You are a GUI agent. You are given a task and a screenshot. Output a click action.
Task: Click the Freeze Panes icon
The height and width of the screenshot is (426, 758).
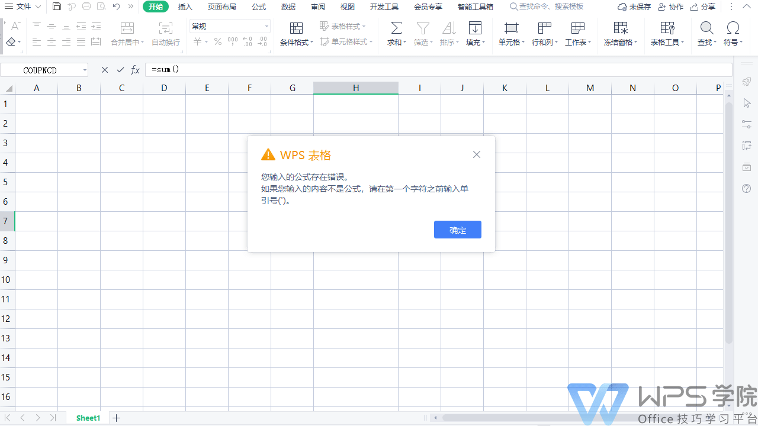tap(621, 28)
